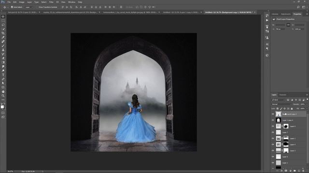309x173 pixels.
Task: Click the width field in Properties panel
Action: coord(280,25)
